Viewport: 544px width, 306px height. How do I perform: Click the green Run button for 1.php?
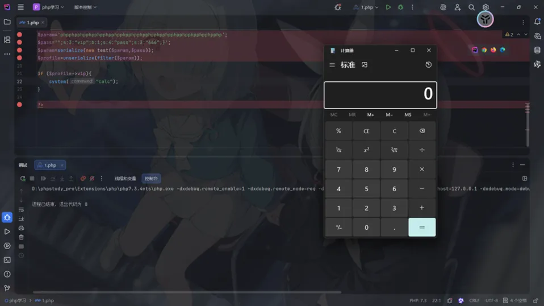(388, 7)
